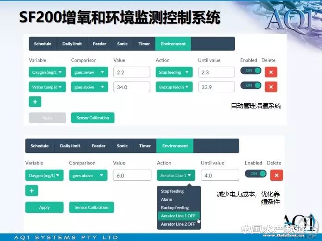The width and height of the screenshot is (322, 241).
Task: Add a new rule in top panel
Action: click(x=35, y=101)
